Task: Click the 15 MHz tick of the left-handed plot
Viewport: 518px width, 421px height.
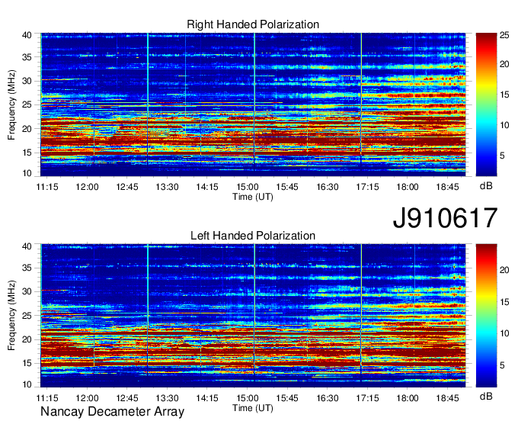Action: pos(27,364)
